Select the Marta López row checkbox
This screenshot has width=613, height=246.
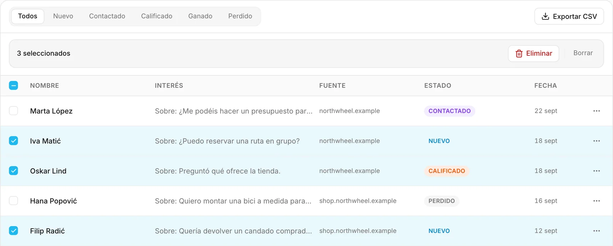[13, 111]
